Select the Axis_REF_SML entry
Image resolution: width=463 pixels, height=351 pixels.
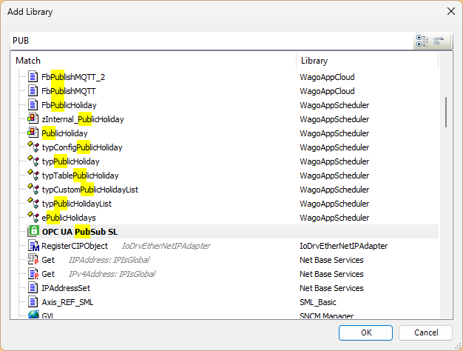pyautogui.click(x=67, y=302)
